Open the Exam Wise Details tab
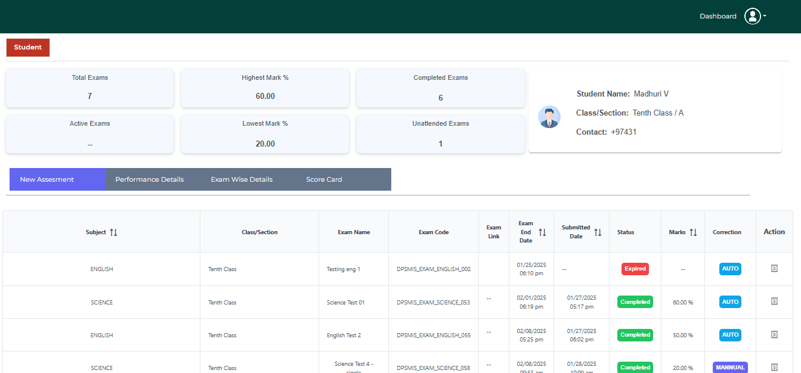This screenshot has height=373, width=801. click(242, 179)
